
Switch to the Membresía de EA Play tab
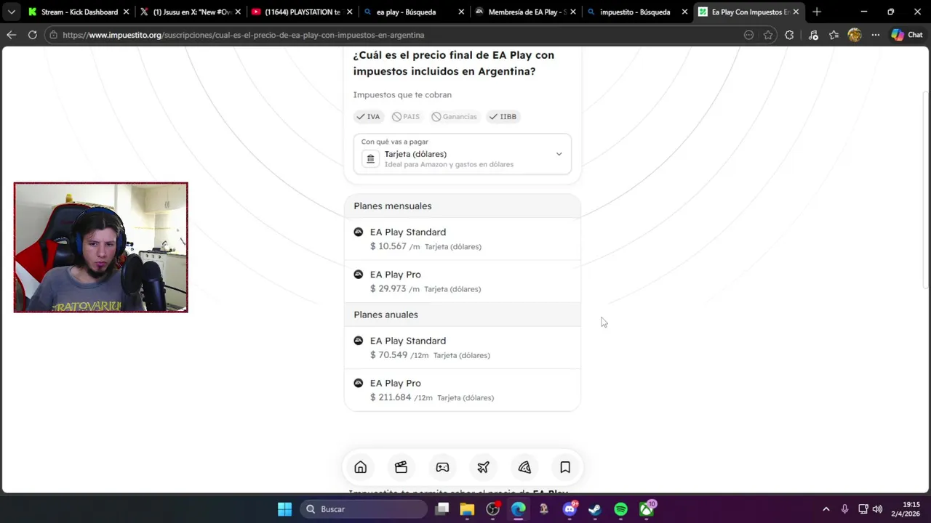tap(524, 12)
